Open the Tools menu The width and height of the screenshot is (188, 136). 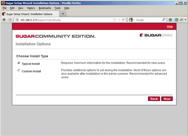[x=57, y=8]
